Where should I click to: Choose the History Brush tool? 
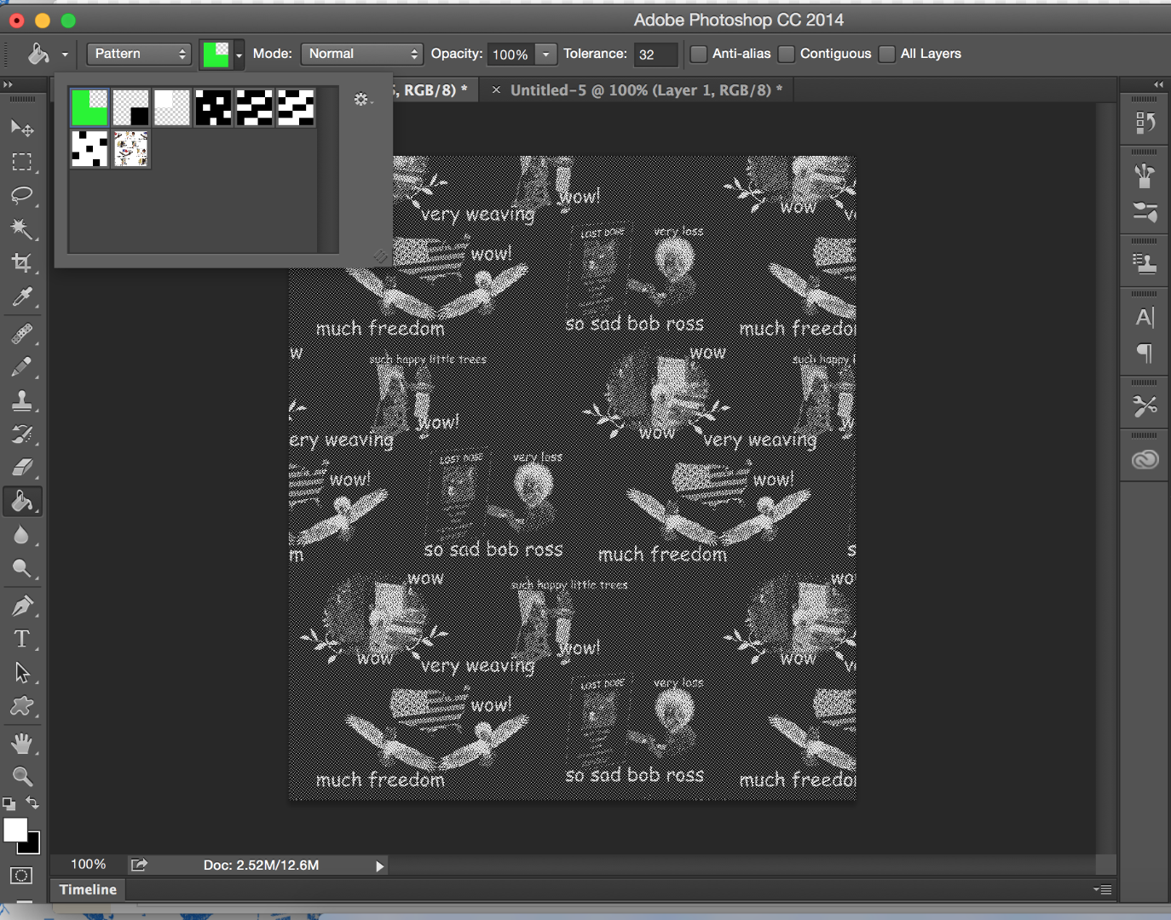click(22, 434)
